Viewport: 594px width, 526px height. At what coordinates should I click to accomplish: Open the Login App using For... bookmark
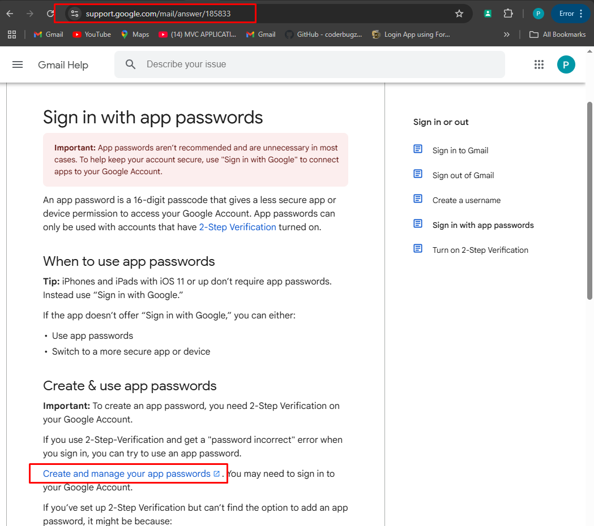(x=411, y=35)
